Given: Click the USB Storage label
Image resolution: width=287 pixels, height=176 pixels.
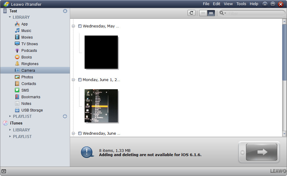Looking at the screenshot, I should click(32, 110).
